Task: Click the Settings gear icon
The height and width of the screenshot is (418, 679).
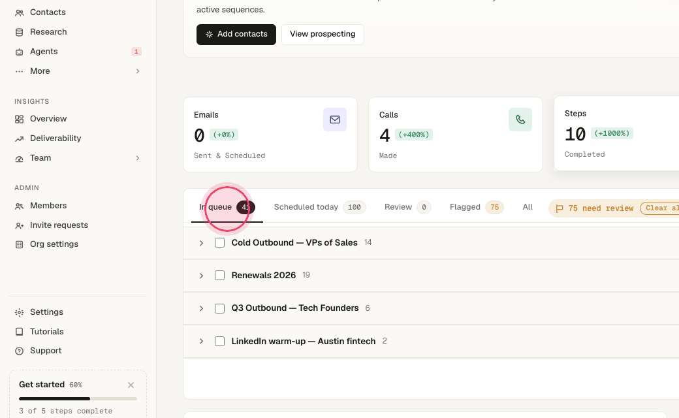Action: click(19, 312)
